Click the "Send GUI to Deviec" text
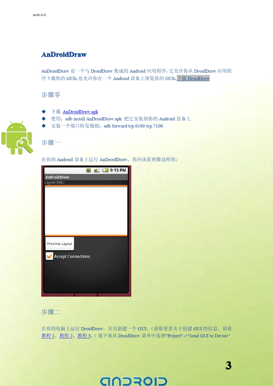This screenshot has height=386, width=273. pos(209,336)
